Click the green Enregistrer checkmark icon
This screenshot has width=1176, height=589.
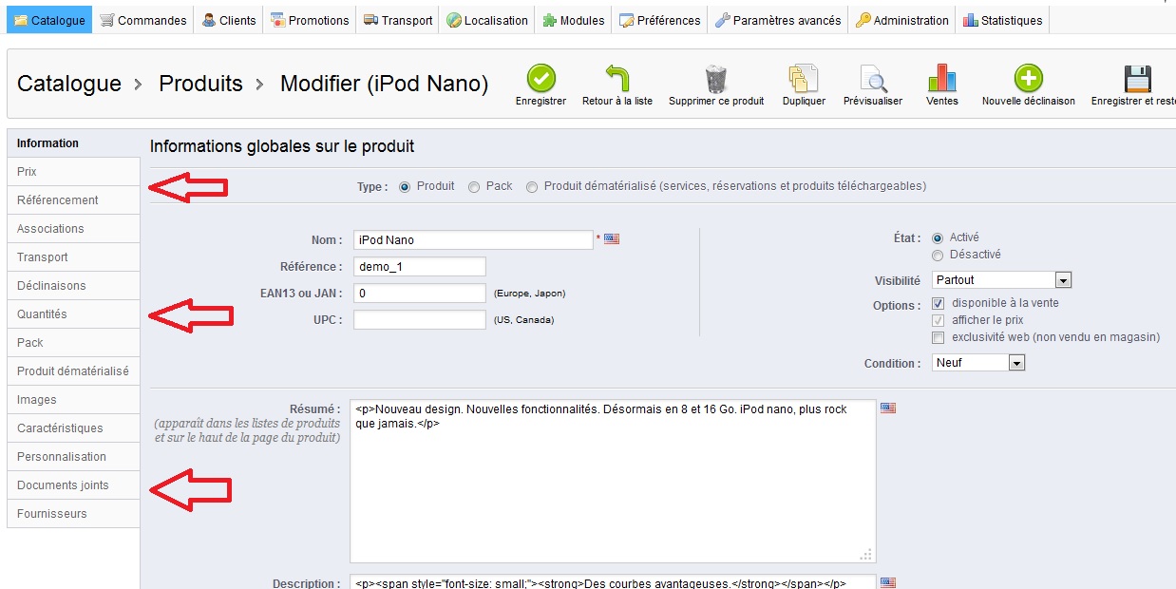point(541,78)
